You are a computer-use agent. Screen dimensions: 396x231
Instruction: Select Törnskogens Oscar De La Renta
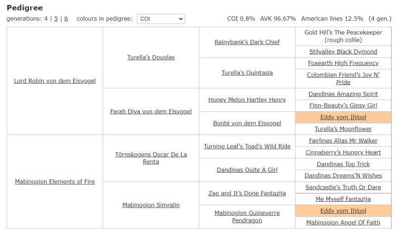pos(151,158)
